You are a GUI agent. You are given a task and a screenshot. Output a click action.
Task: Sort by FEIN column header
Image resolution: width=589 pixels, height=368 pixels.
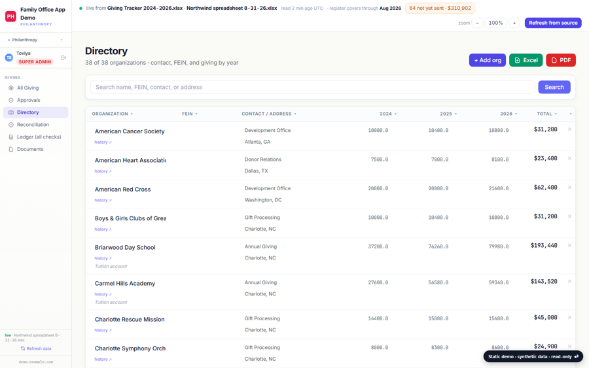[x=189, y=114]
